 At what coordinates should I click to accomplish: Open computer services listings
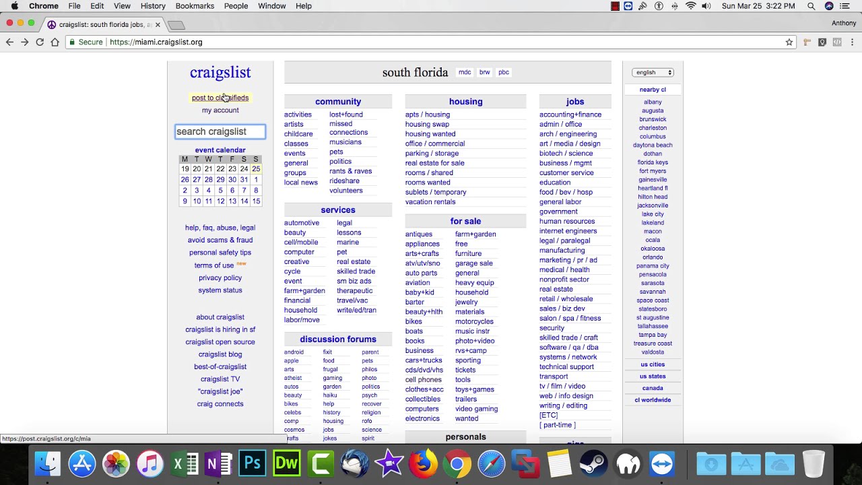click(299, 252)
